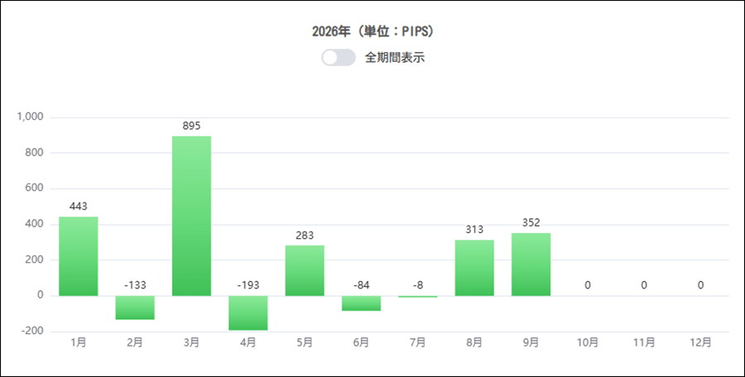Click the thin 7月 bar showing -8
Viewport: 745px width, 377px height.
418,297
